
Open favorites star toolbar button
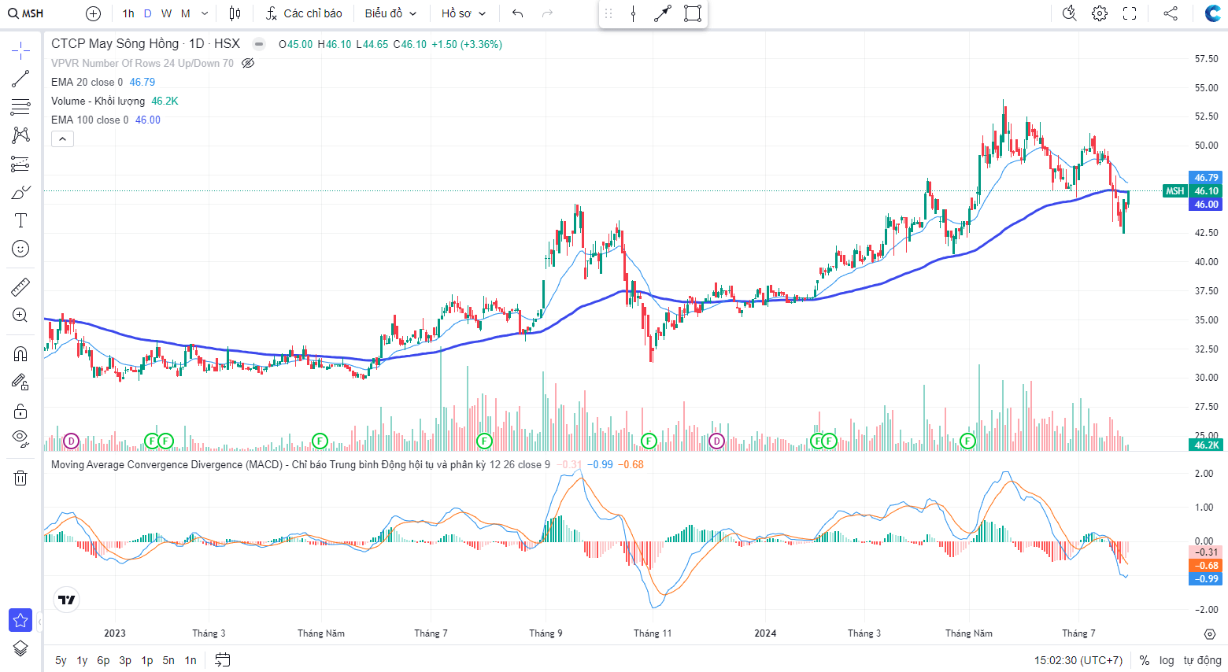click(x=20, y=620)
